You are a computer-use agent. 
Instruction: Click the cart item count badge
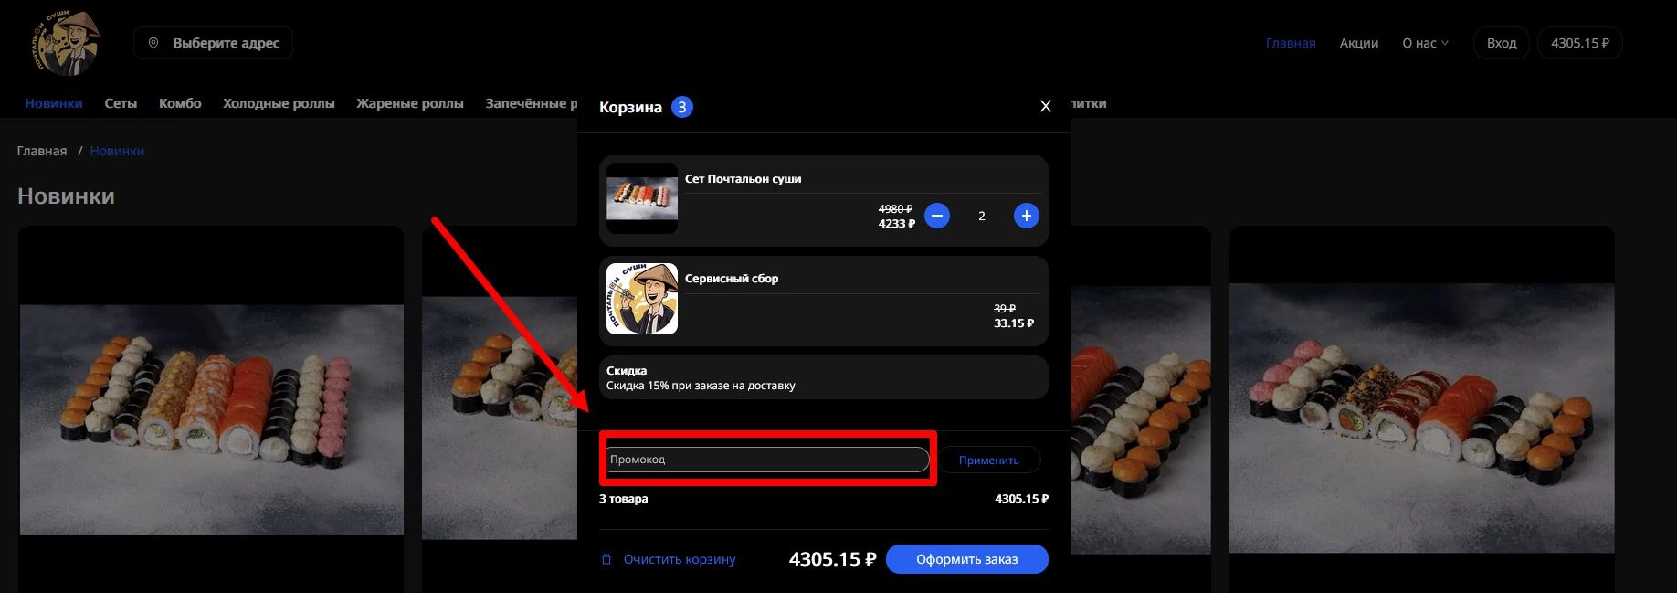click(681, 107)
